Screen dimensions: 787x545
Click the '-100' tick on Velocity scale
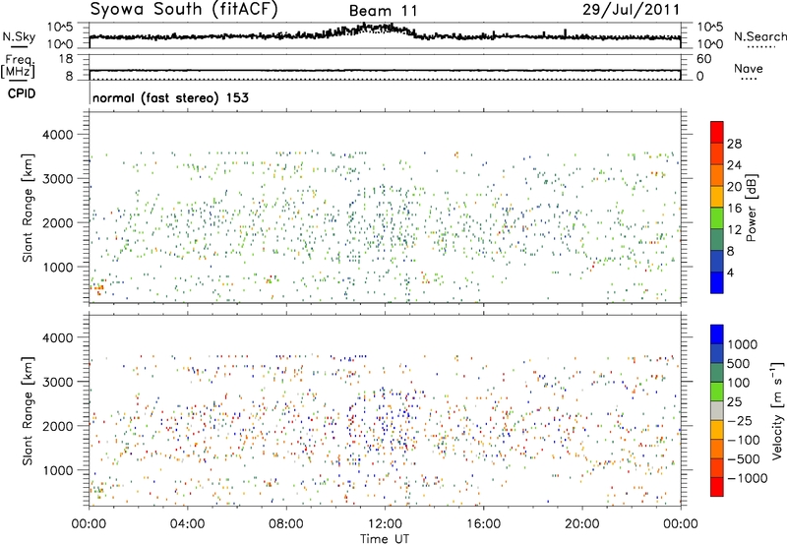pos(743,440)
